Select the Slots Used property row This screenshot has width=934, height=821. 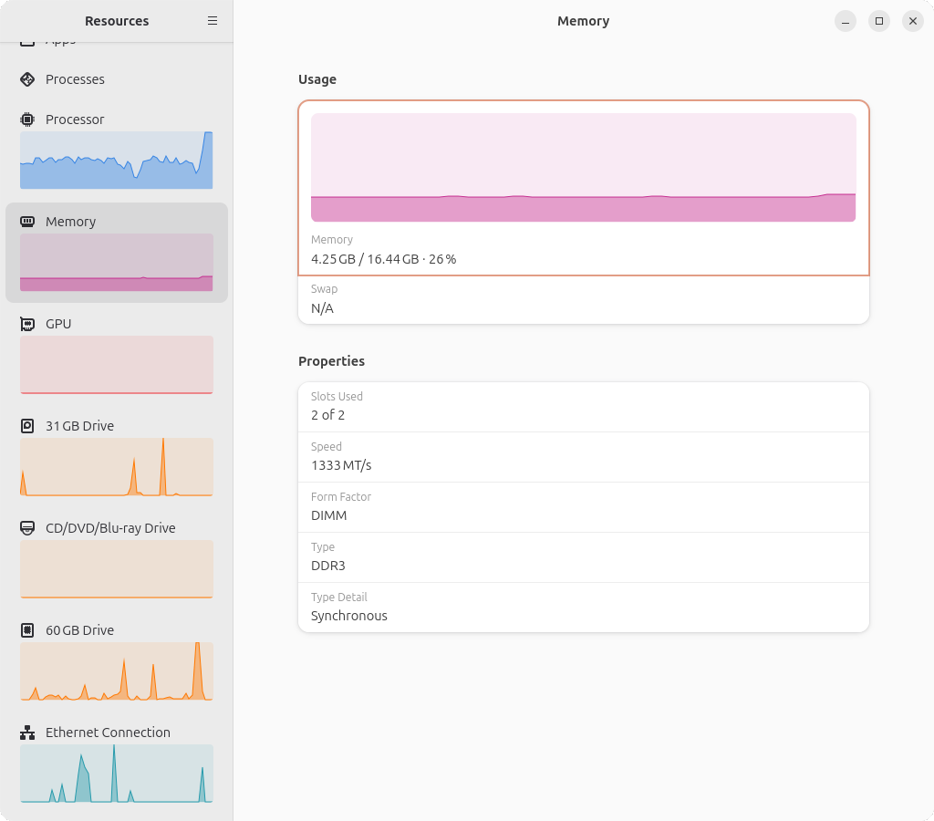[x=584, y=407]
